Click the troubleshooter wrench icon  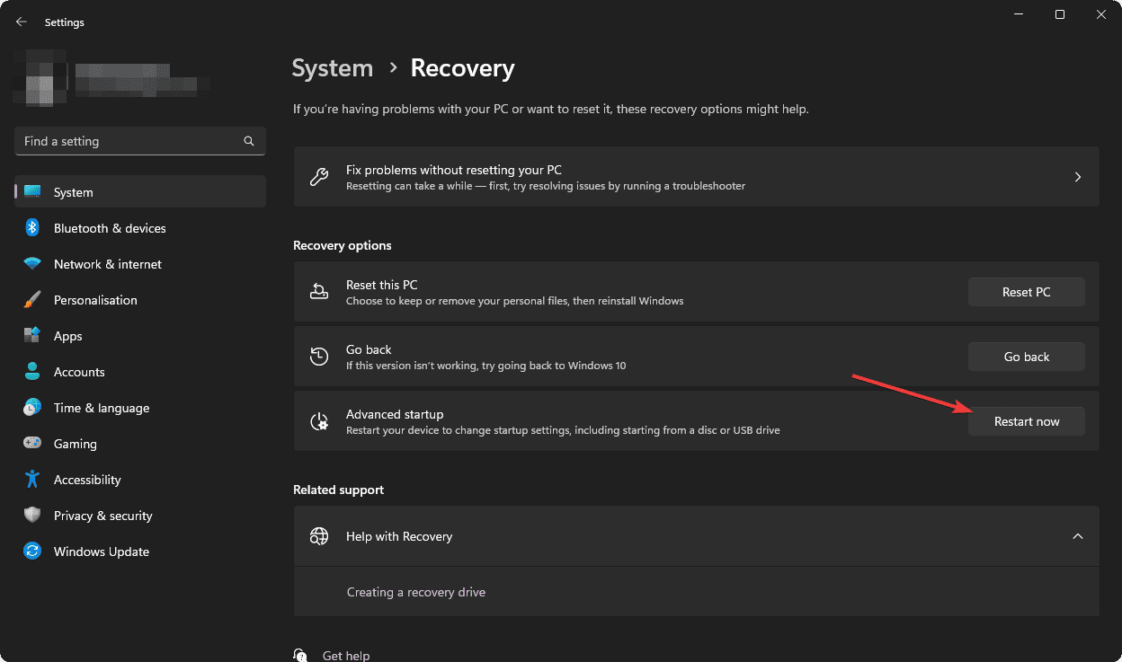[x=319, y=176]
